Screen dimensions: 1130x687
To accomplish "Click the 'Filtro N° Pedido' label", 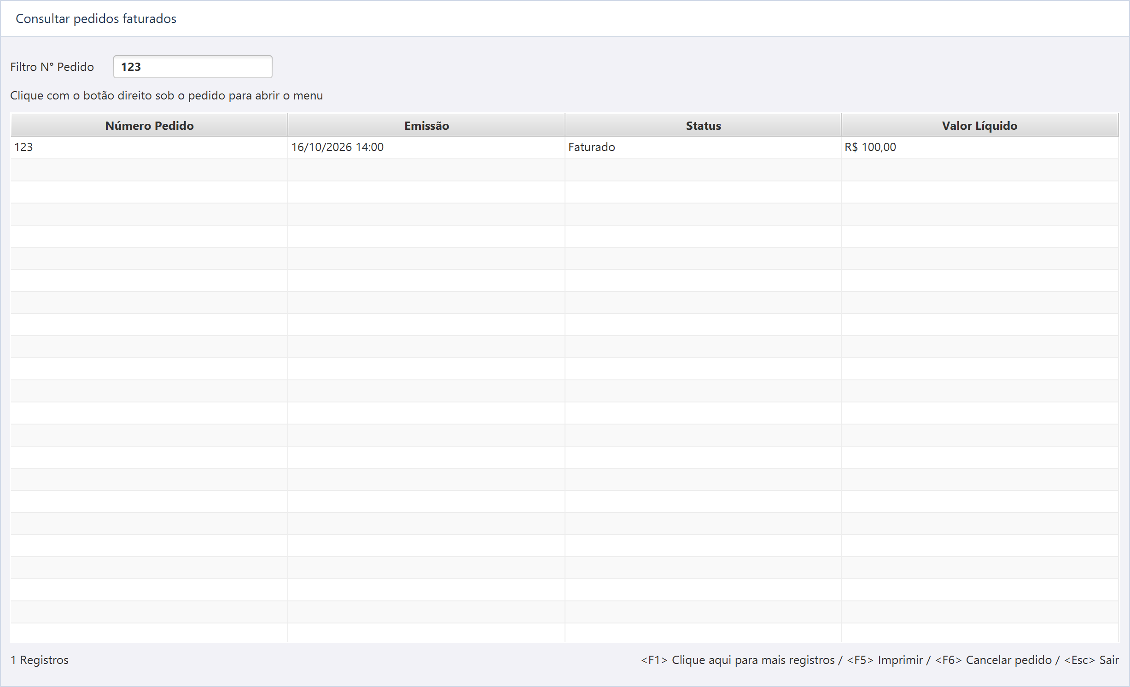I will pyautogui.click(x=52, y=67).
